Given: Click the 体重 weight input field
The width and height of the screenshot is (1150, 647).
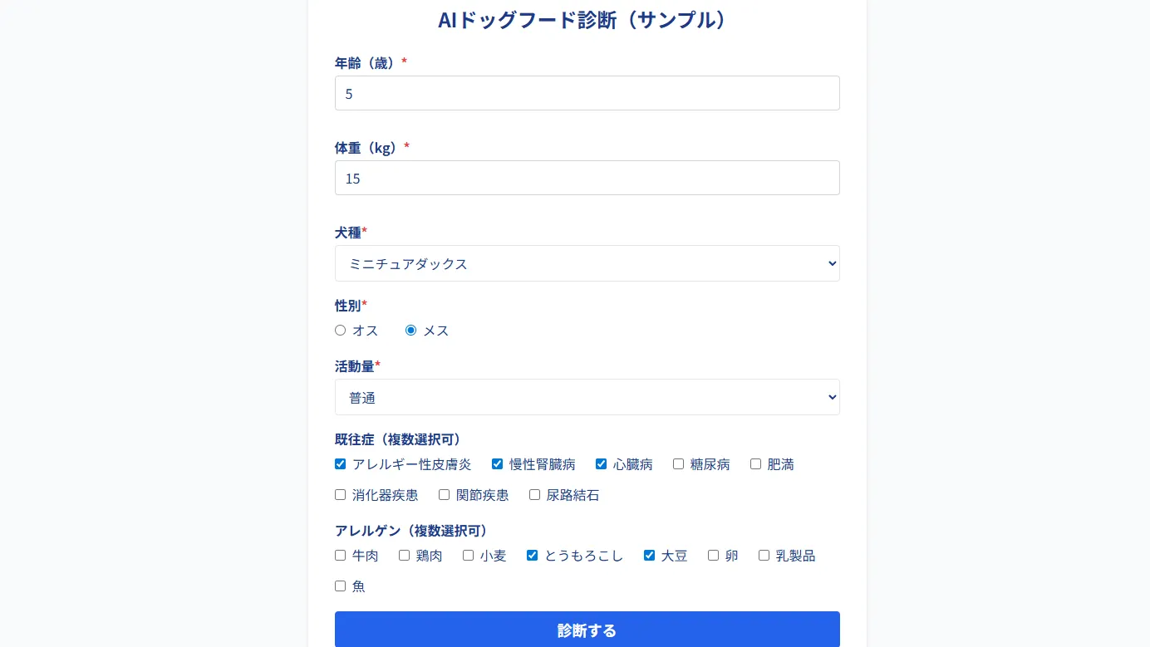Looking at the screenshot, I should (x=587, y=178).
